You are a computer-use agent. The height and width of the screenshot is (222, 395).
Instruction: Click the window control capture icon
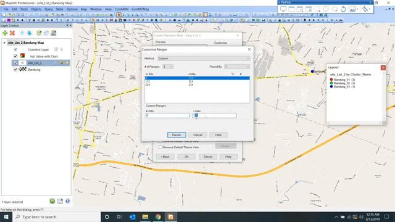[x=300, y=9]
